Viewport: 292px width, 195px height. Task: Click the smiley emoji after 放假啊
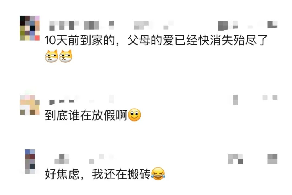(135, 115)
